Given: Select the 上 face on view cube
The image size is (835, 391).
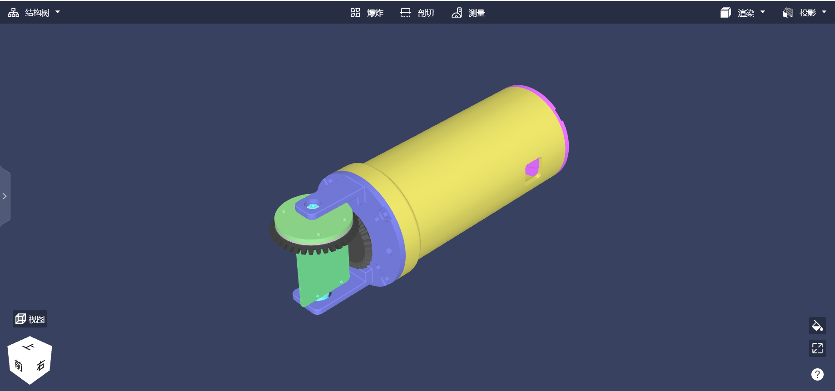Looking at the screenshot, I should [x=29, y=347].
